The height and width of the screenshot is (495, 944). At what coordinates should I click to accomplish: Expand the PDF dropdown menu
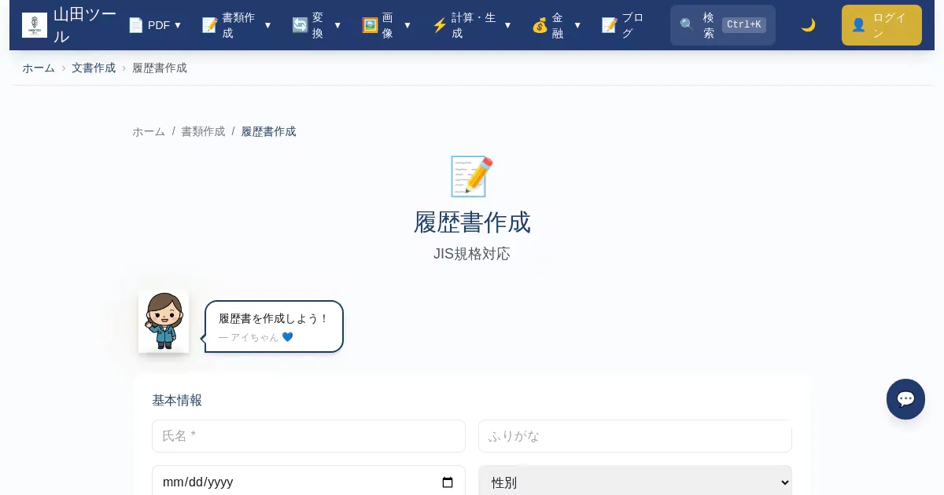coord(155,25)
